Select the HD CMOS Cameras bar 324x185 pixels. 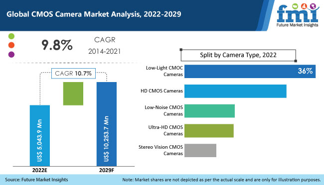[x=235, y=91]
